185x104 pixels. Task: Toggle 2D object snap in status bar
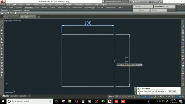[143, 96]
